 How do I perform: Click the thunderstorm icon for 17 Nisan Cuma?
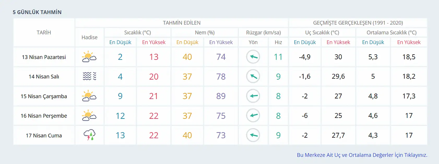click(x=89, y=135)
